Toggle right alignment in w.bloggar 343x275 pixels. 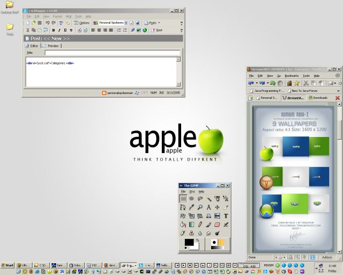coord(105,30)
